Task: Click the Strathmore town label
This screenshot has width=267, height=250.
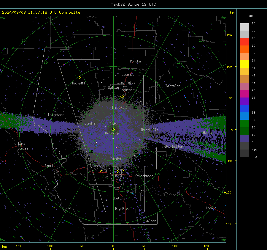Action: 144,176
